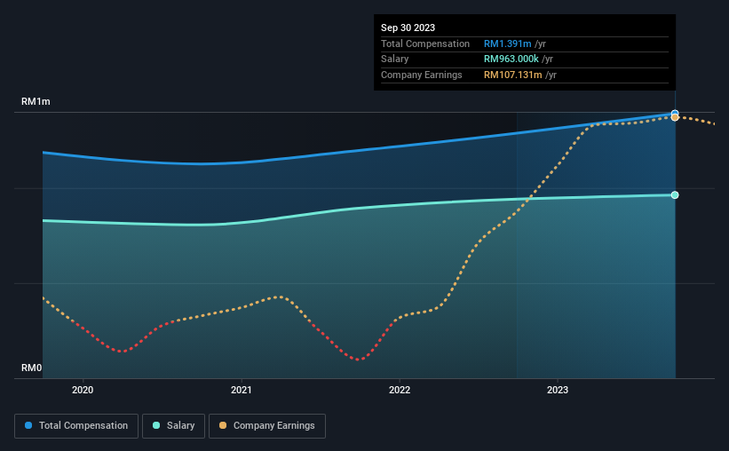Click the 2022 x-axis label
Screen dimensions: 729x451
pyautogui.click(x=400, y=390)
